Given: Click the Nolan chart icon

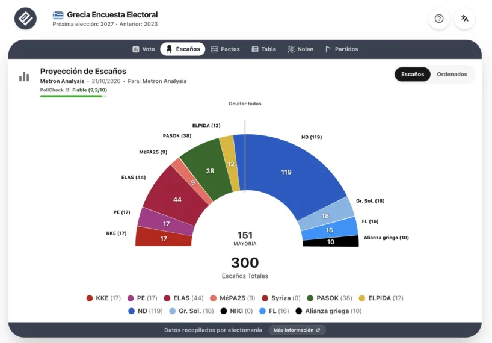Looking at the screenshot, I should (291, 49).
